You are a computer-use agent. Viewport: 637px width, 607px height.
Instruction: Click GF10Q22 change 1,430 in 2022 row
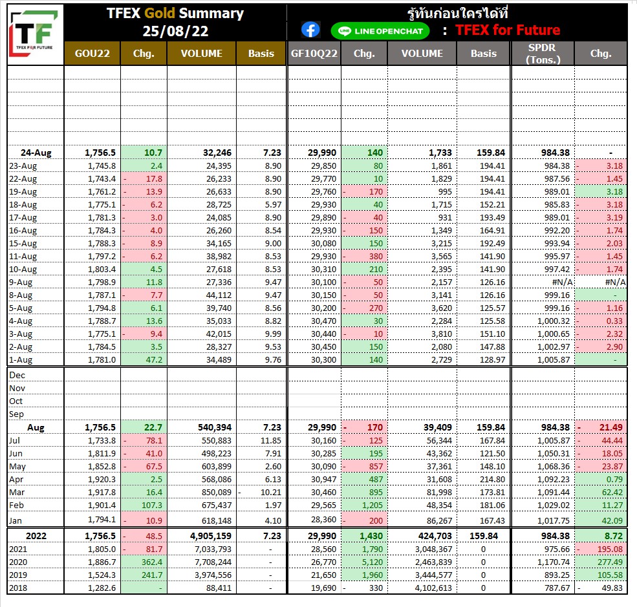(x=371, y=536)
